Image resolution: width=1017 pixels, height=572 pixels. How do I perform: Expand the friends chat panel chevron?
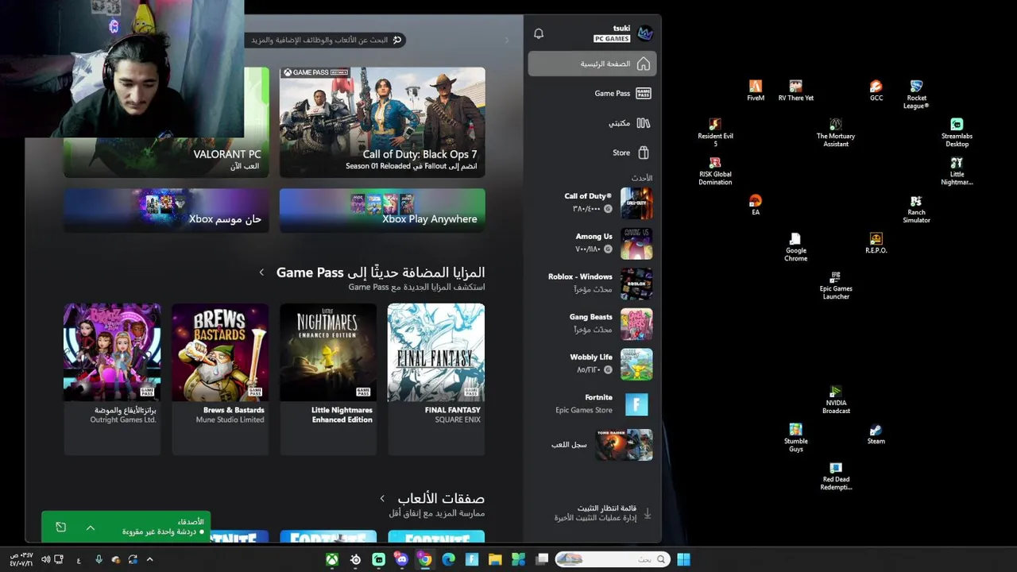(x=91, y=528)
